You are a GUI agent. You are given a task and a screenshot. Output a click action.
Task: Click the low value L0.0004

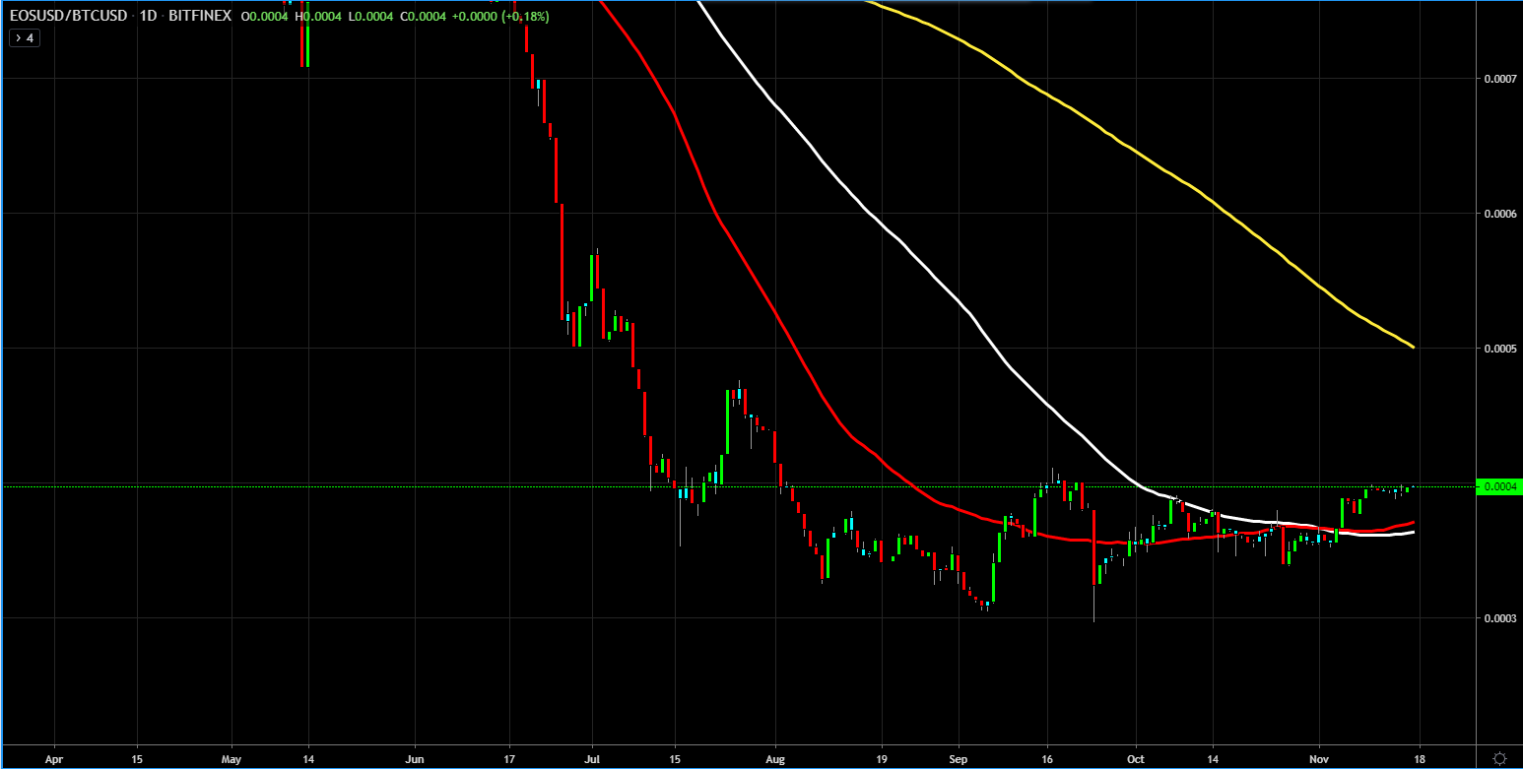[x=371, y=17]
